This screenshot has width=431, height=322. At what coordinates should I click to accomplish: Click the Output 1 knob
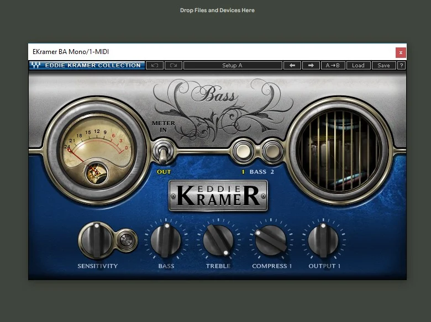(323, 240)
